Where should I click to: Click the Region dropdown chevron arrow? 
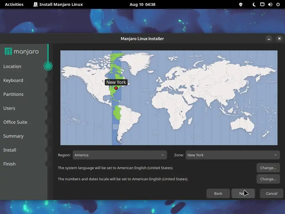pos(163,155)
